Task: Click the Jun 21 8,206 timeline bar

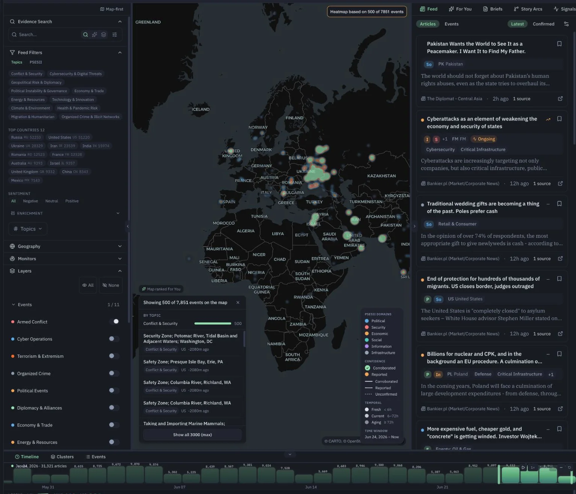Action: click(416, 476)
